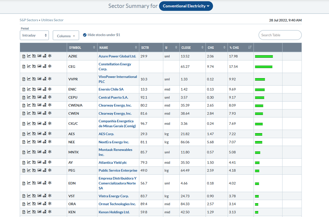The width and height of the screenshot is (329, 217).
Task: Open the SharpChart line icon for CEG
Action: coord(29,66)
